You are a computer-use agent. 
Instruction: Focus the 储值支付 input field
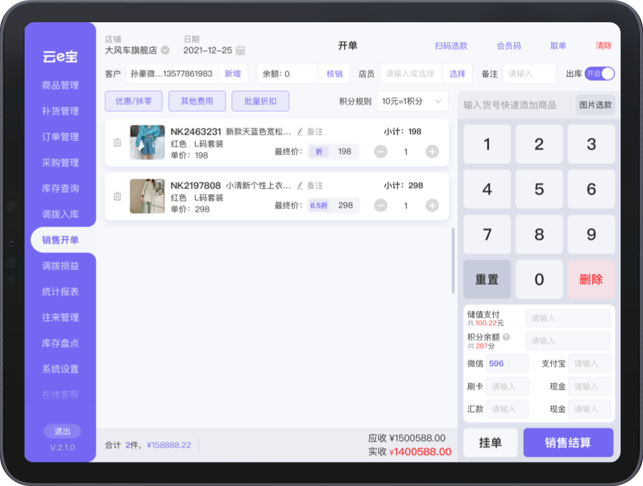(568, 318)
